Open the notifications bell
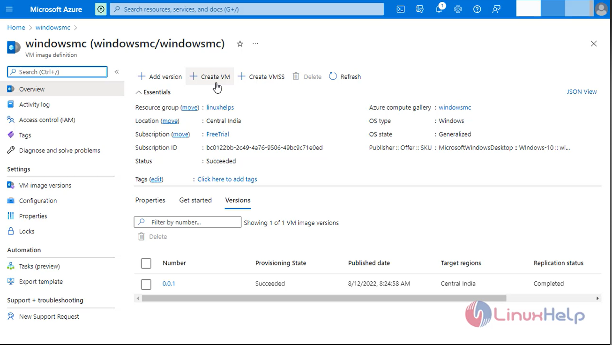Viewport: 612px width, 345px height. pos(439,9)
